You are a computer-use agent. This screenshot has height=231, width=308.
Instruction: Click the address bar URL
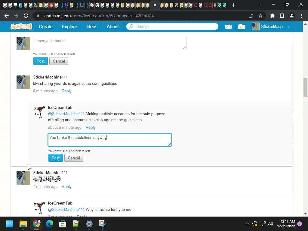[98, 16]
